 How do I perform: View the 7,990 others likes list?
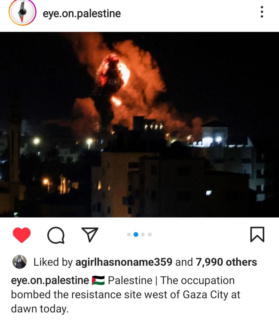tap(226, 262)
